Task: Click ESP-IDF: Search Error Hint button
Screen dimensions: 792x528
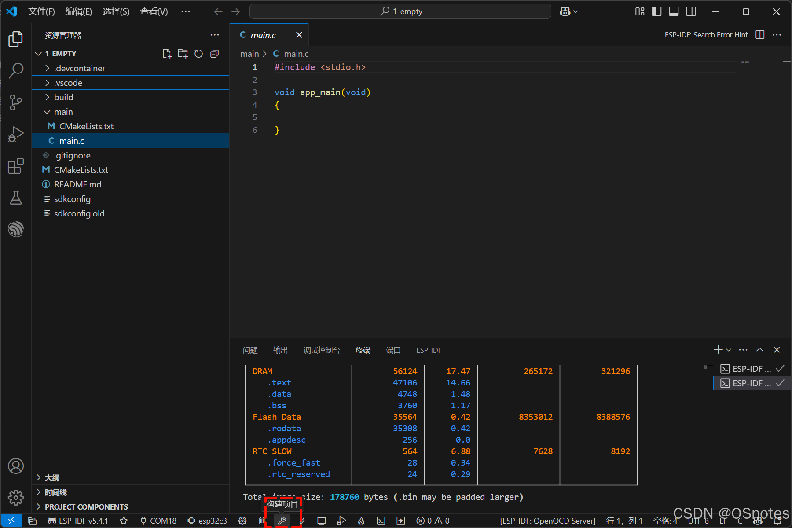Action: click(706, 35)
